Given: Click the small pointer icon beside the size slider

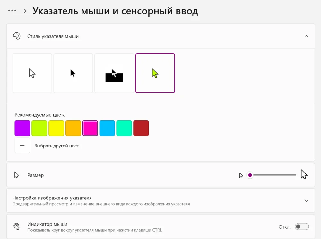Looking at the screenshot, I should [241, 175].
